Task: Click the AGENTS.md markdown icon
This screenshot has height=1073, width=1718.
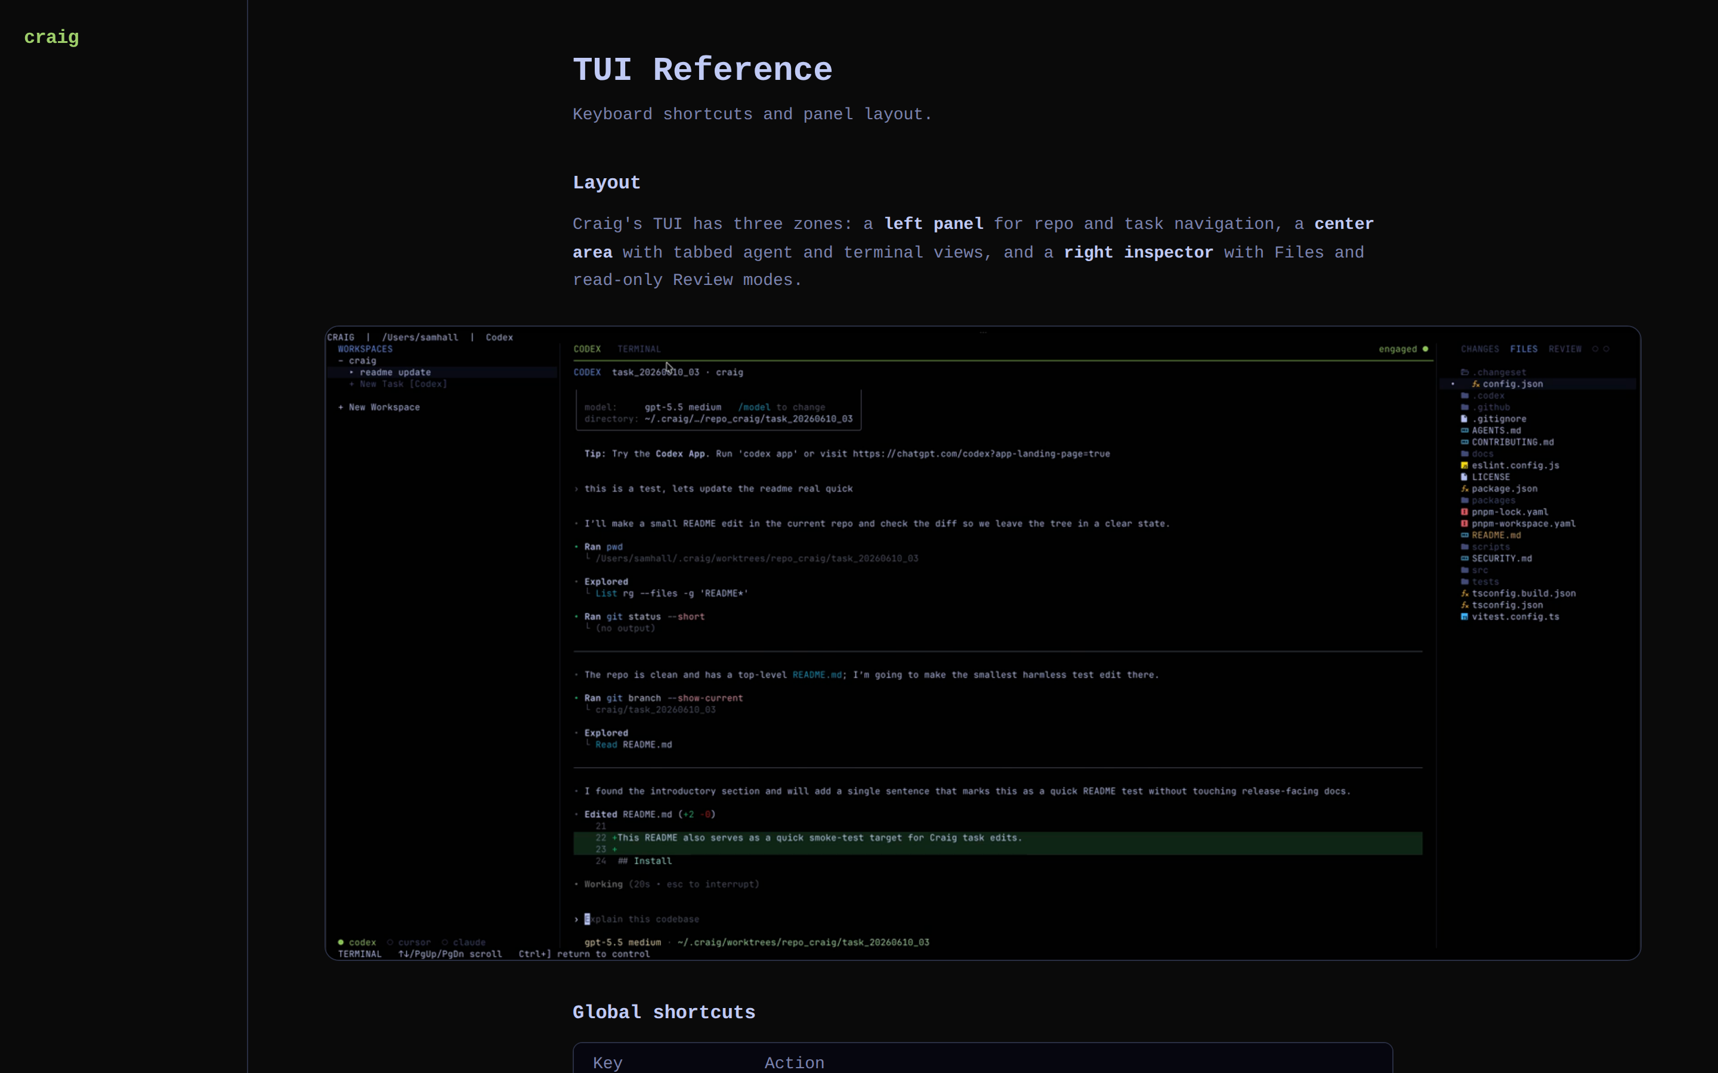Action: coord(1464,431)
